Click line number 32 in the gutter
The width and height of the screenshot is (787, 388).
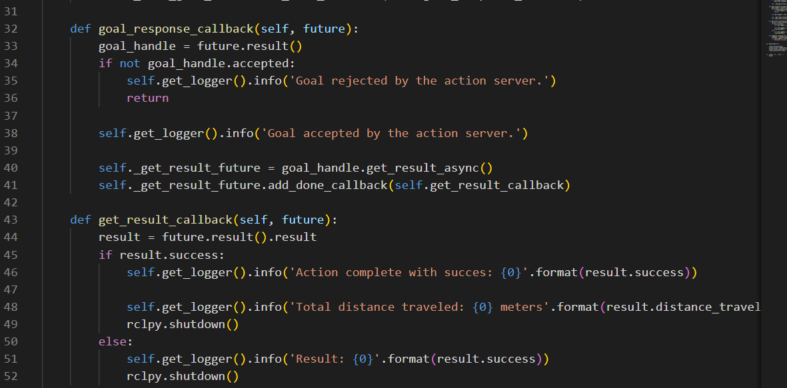[11, 29]
